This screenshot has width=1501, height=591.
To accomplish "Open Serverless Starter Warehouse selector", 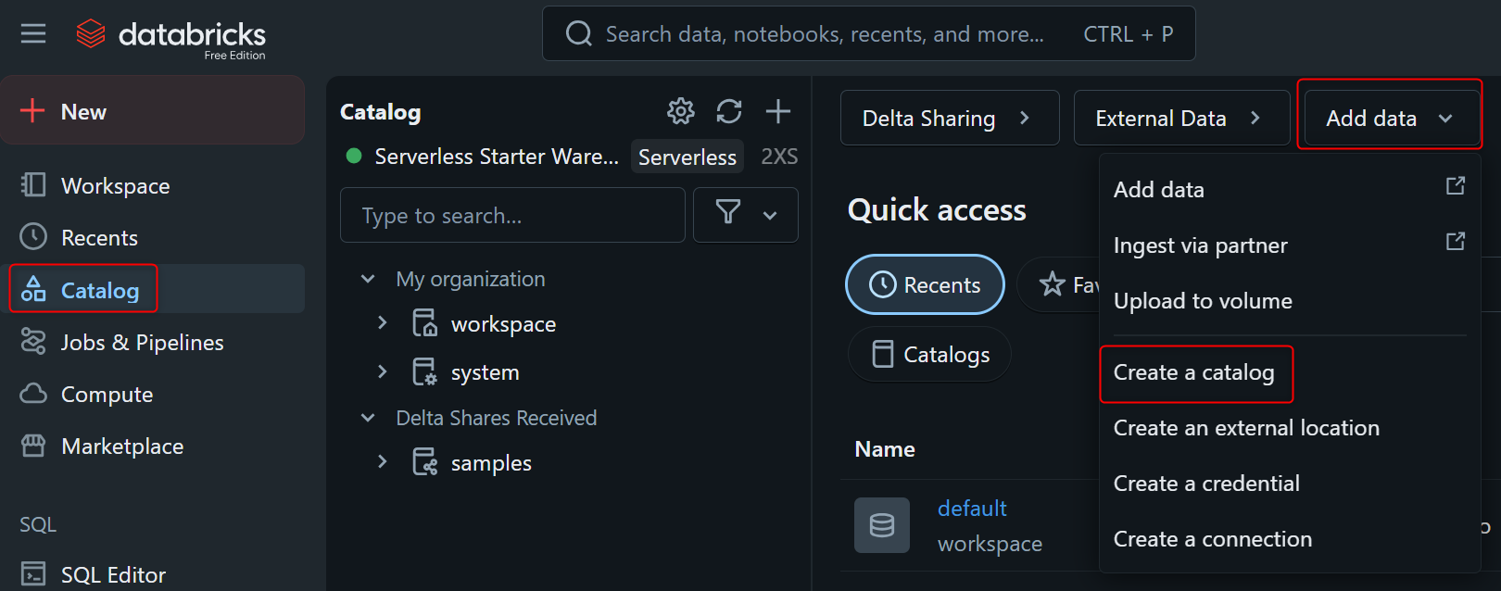I will 497,157.
